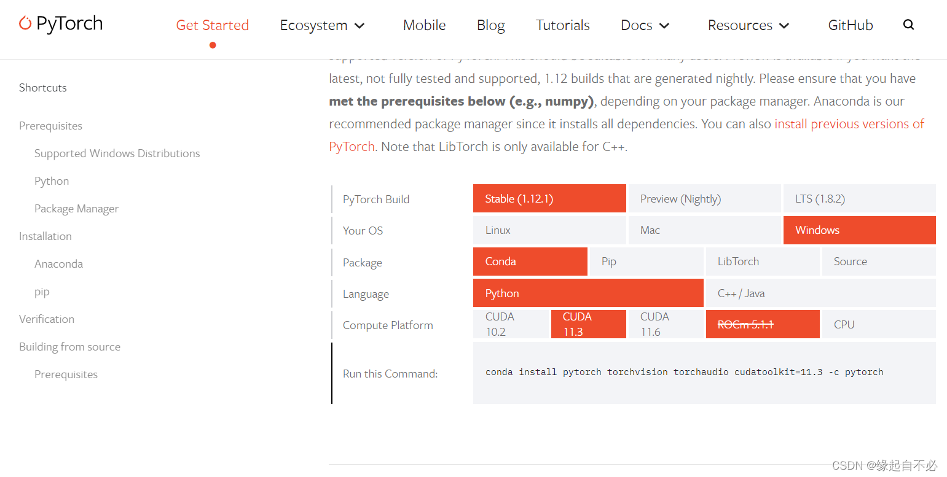Select LTS (1.8.2) build
Screen dimensions: 947x477
[x=860, y=198]
